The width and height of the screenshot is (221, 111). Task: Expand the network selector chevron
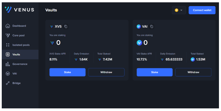click(181, 10)
